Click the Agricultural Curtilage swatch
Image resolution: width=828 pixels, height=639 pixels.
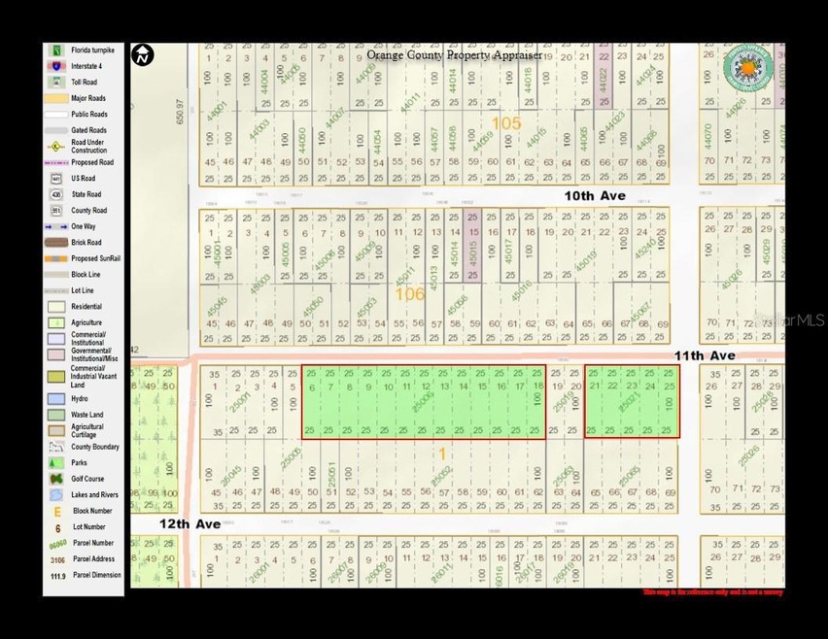pyautogui.click(x=56, y=430)
